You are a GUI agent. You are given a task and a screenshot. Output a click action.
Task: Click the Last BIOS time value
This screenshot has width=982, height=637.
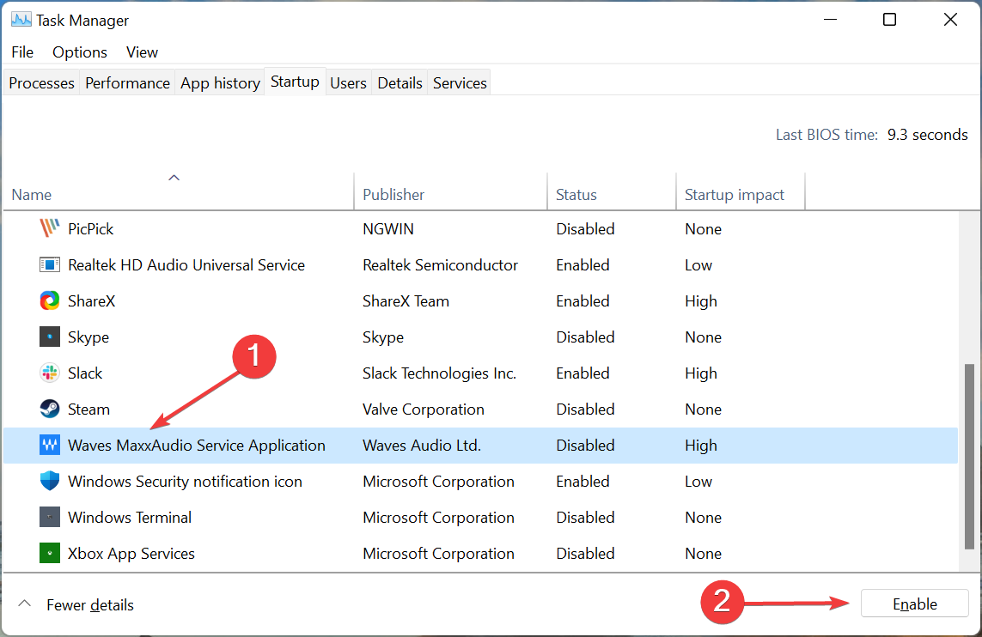click(928, 135)
